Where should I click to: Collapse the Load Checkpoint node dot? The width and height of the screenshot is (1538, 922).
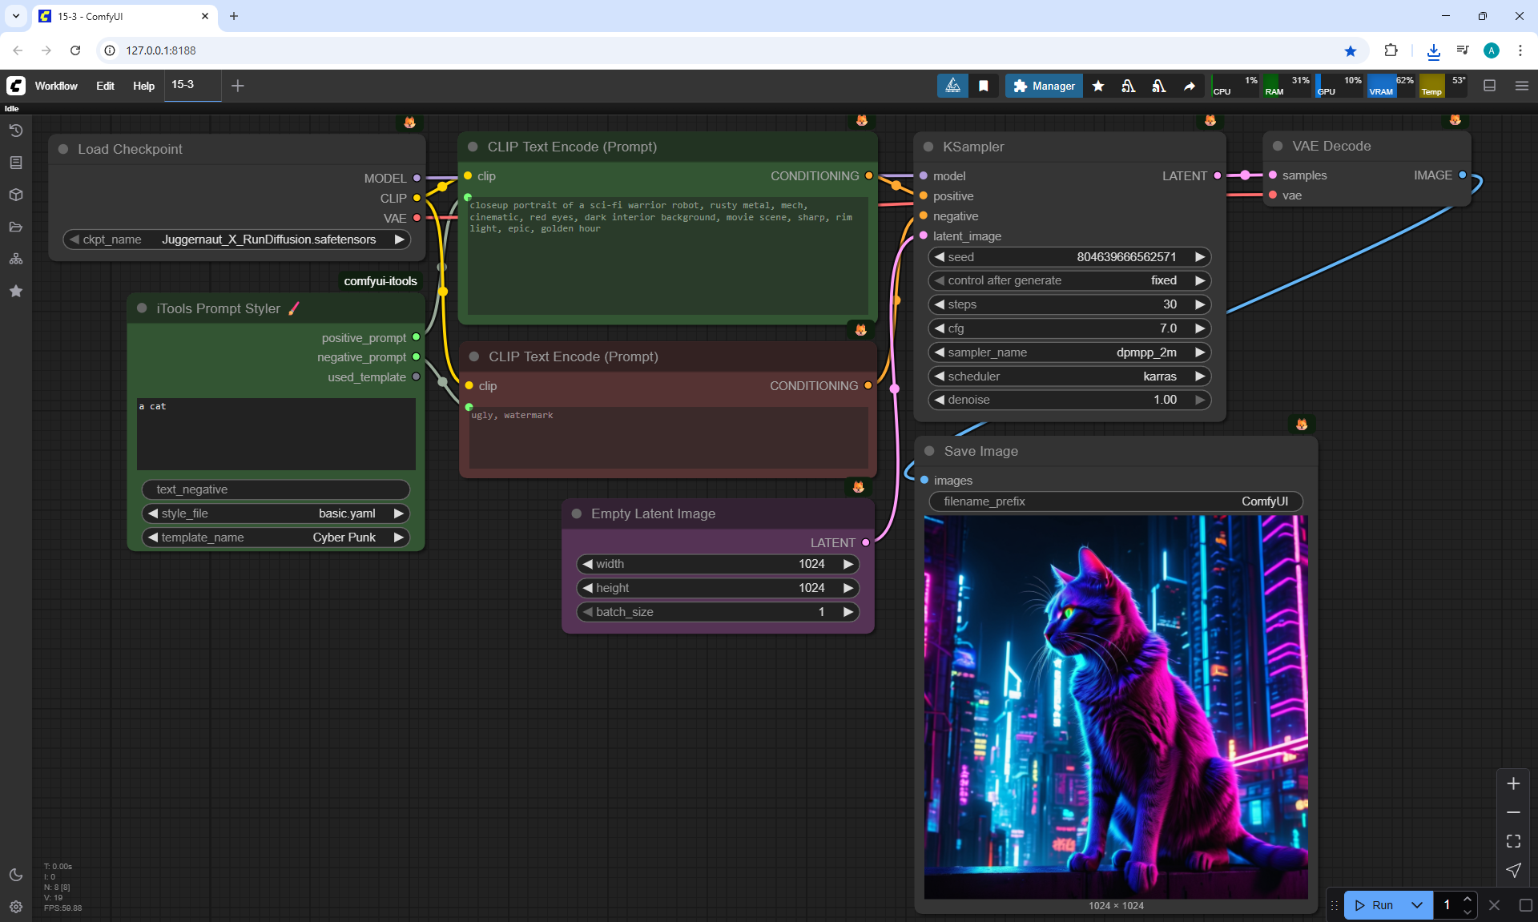pyautogui.click(x=63, y=149)
